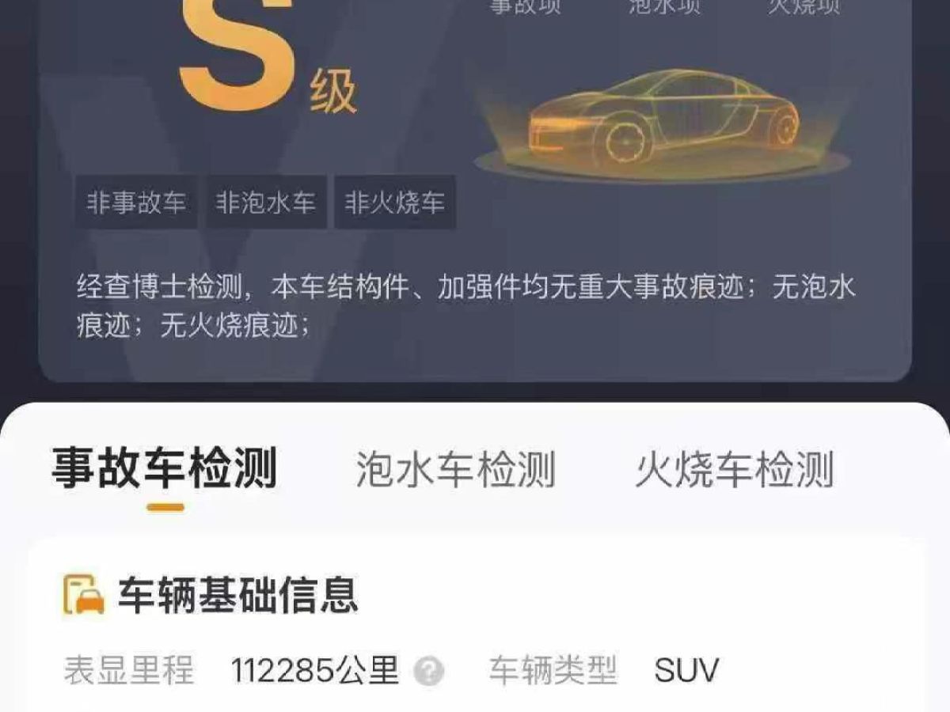Tap the 112285公里 mileage value
The width and height of the screenshot is (950, 712).
[315, 672]
